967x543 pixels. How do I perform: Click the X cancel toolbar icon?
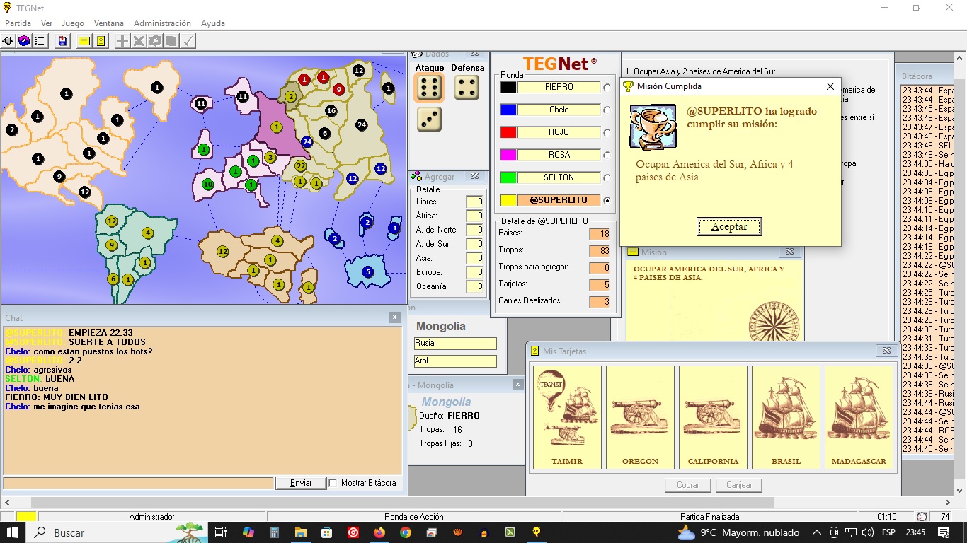(x=139, y=41)
